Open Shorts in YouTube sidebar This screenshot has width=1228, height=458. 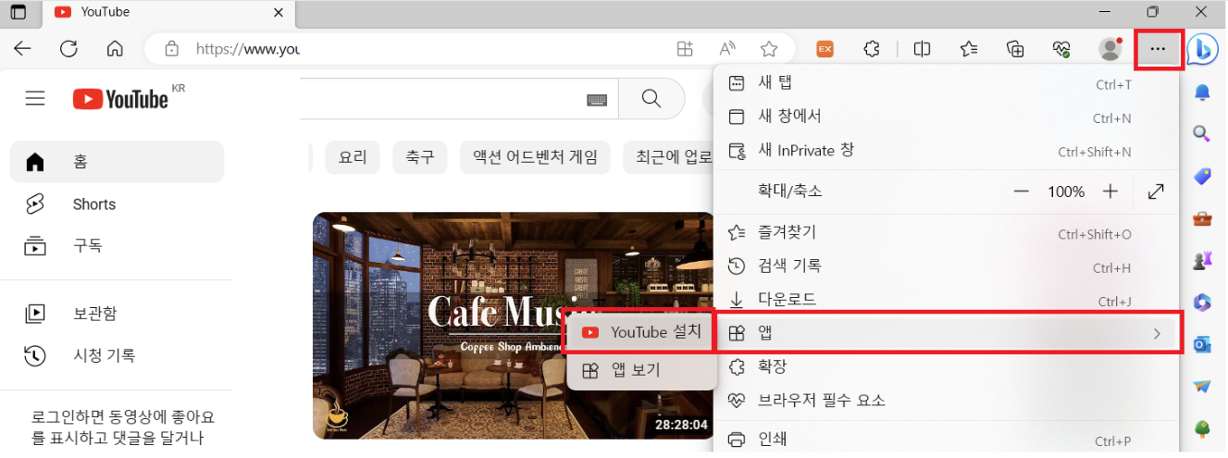117,204
